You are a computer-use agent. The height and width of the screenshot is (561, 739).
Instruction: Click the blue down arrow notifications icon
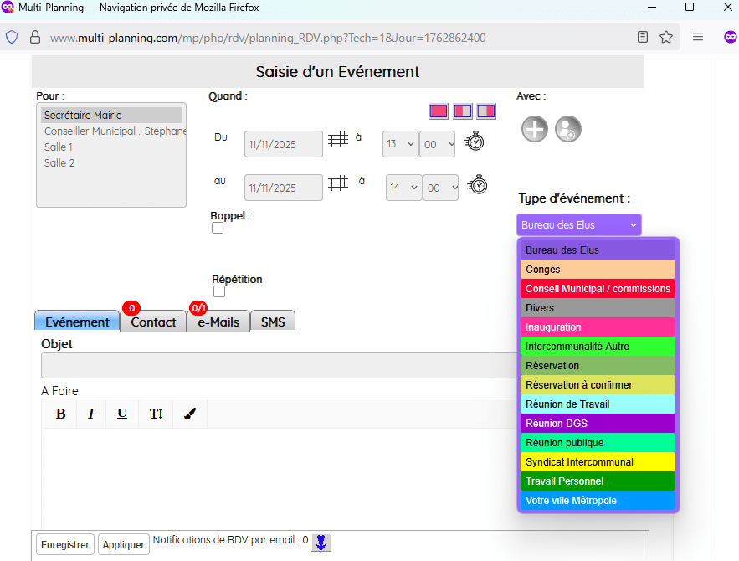[321, 543]
